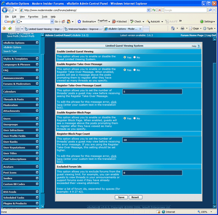Click the Favorites Center star icon
This screenshot has width=218, height=215.
tap(4, 28)
